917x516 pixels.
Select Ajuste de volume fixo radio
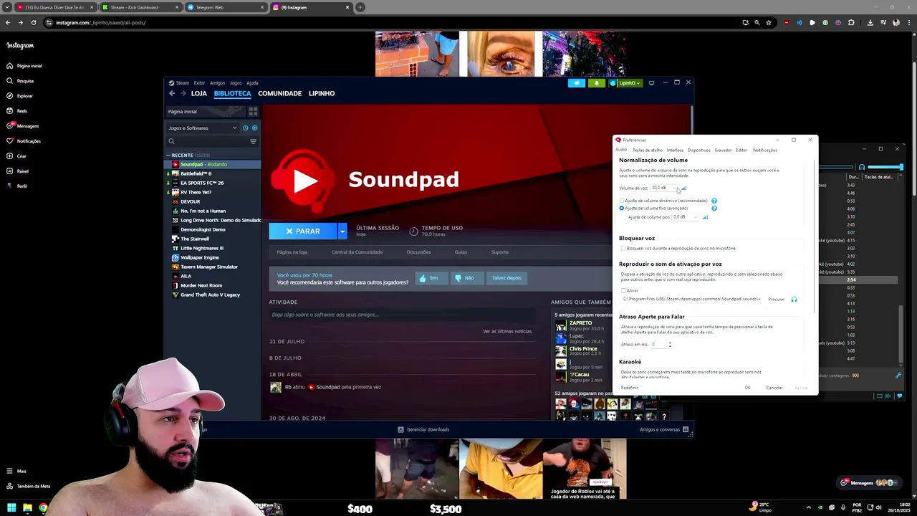pos(622,209)
